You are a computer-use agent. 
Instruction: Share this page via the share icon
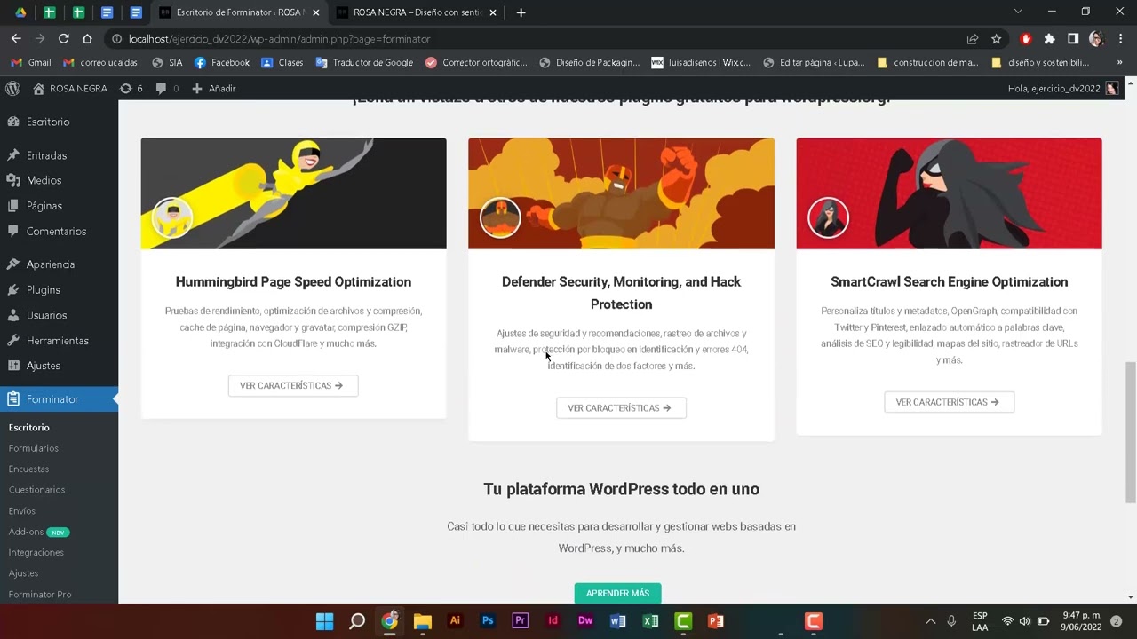(973, 39)
